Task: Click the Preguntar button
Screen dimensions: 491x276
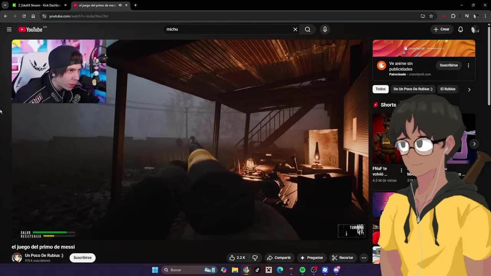Action: pyautogui.click(x=311, y=258)
